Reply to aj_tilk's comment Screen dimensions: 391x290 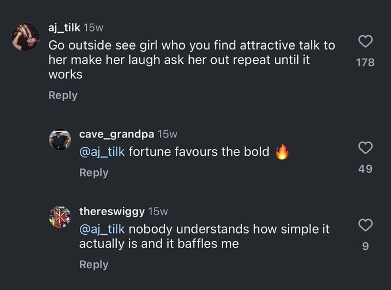pyautogui.click(x=63, y=96)
